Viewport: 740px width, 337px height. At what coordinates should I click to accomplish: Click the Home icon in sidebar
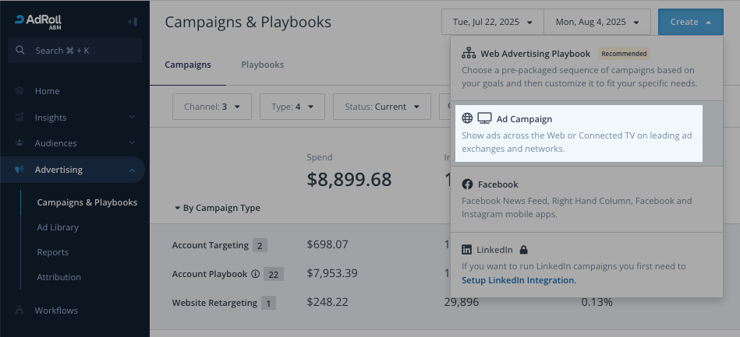click(x=19, y=91)
